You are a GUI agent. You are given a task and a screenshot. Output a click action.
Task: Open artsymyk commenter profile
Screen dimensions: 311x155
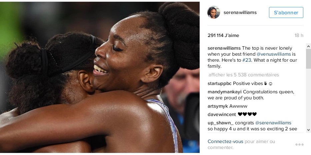pos(218,106)
